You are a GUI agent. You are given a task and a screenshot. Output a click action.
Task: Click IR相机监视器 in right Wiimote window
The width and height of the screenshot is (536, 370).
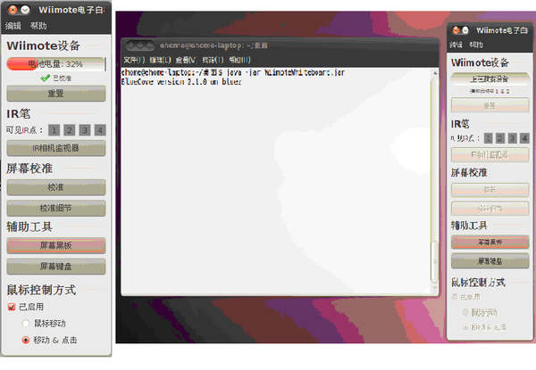pos(490,155)
